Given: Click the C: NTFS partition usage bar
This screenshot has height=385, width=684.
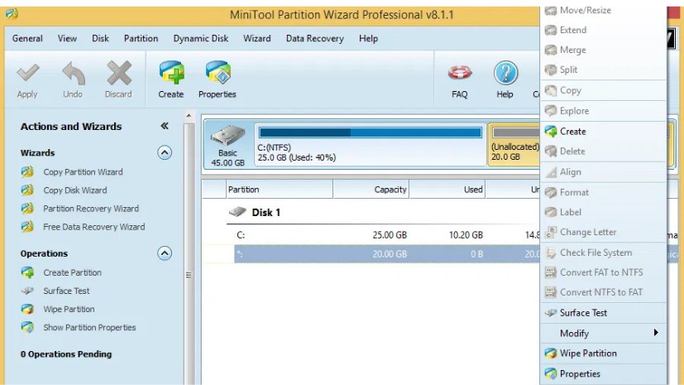Looking at the screenshot, I should pyautogui.click(x=370, y=132).
